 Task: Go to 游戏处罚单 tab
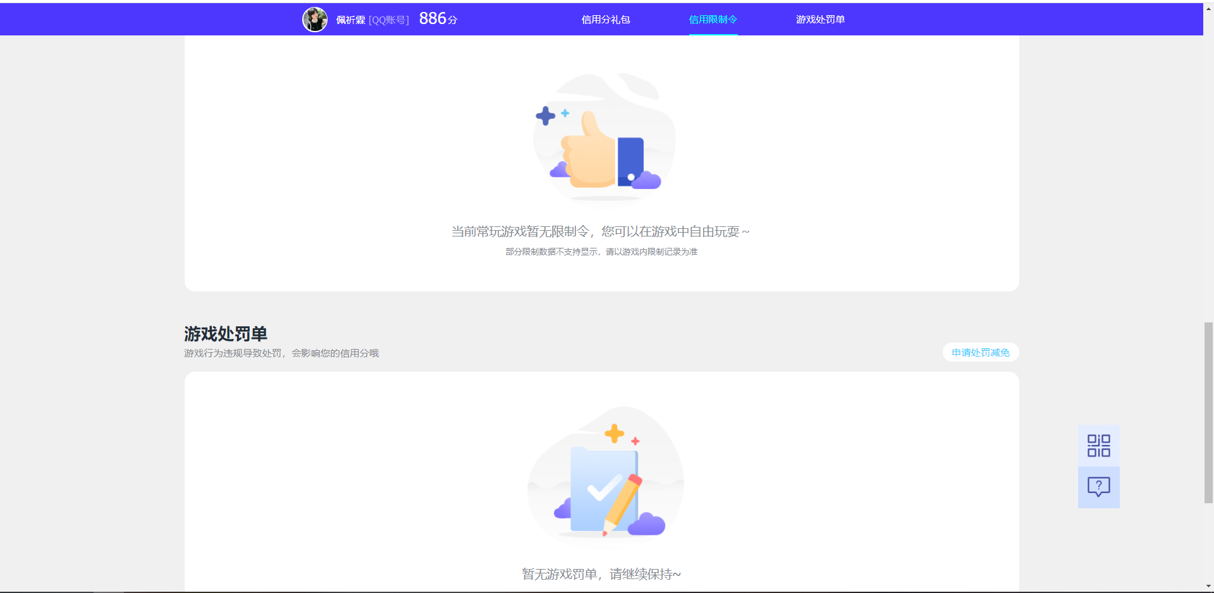click(x=820, y=20)
